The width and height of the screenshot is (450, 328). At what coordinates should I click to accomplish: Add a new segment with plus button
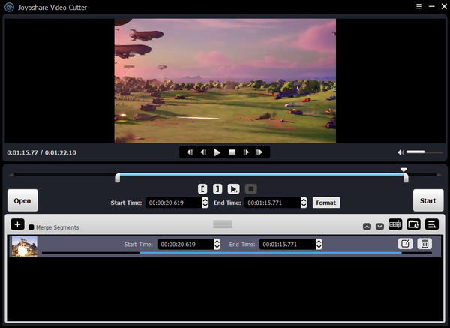pyautogui.click(x=17, y=224)
